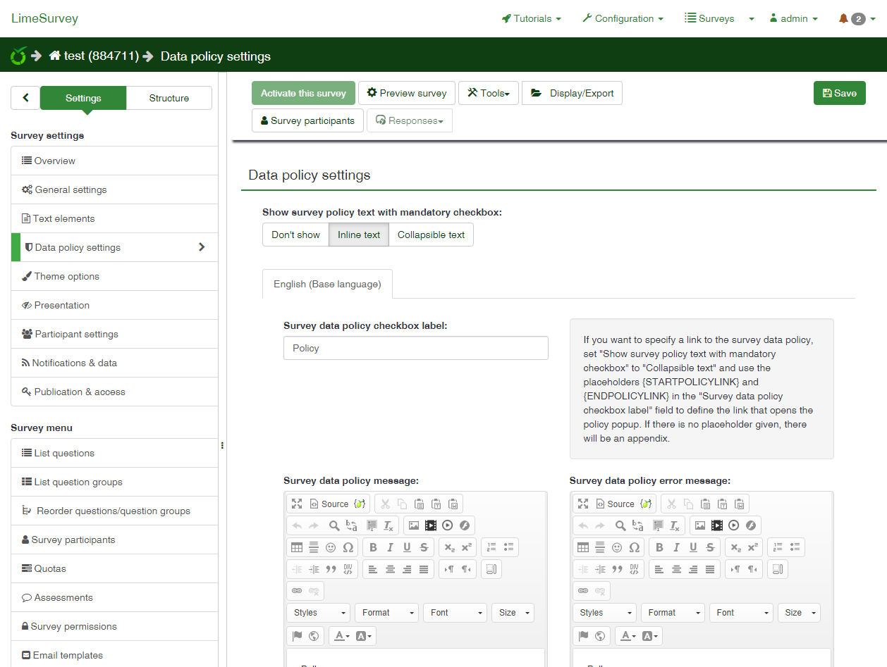
Task: Click the green Save button
Action: click(x=839, y=93)
